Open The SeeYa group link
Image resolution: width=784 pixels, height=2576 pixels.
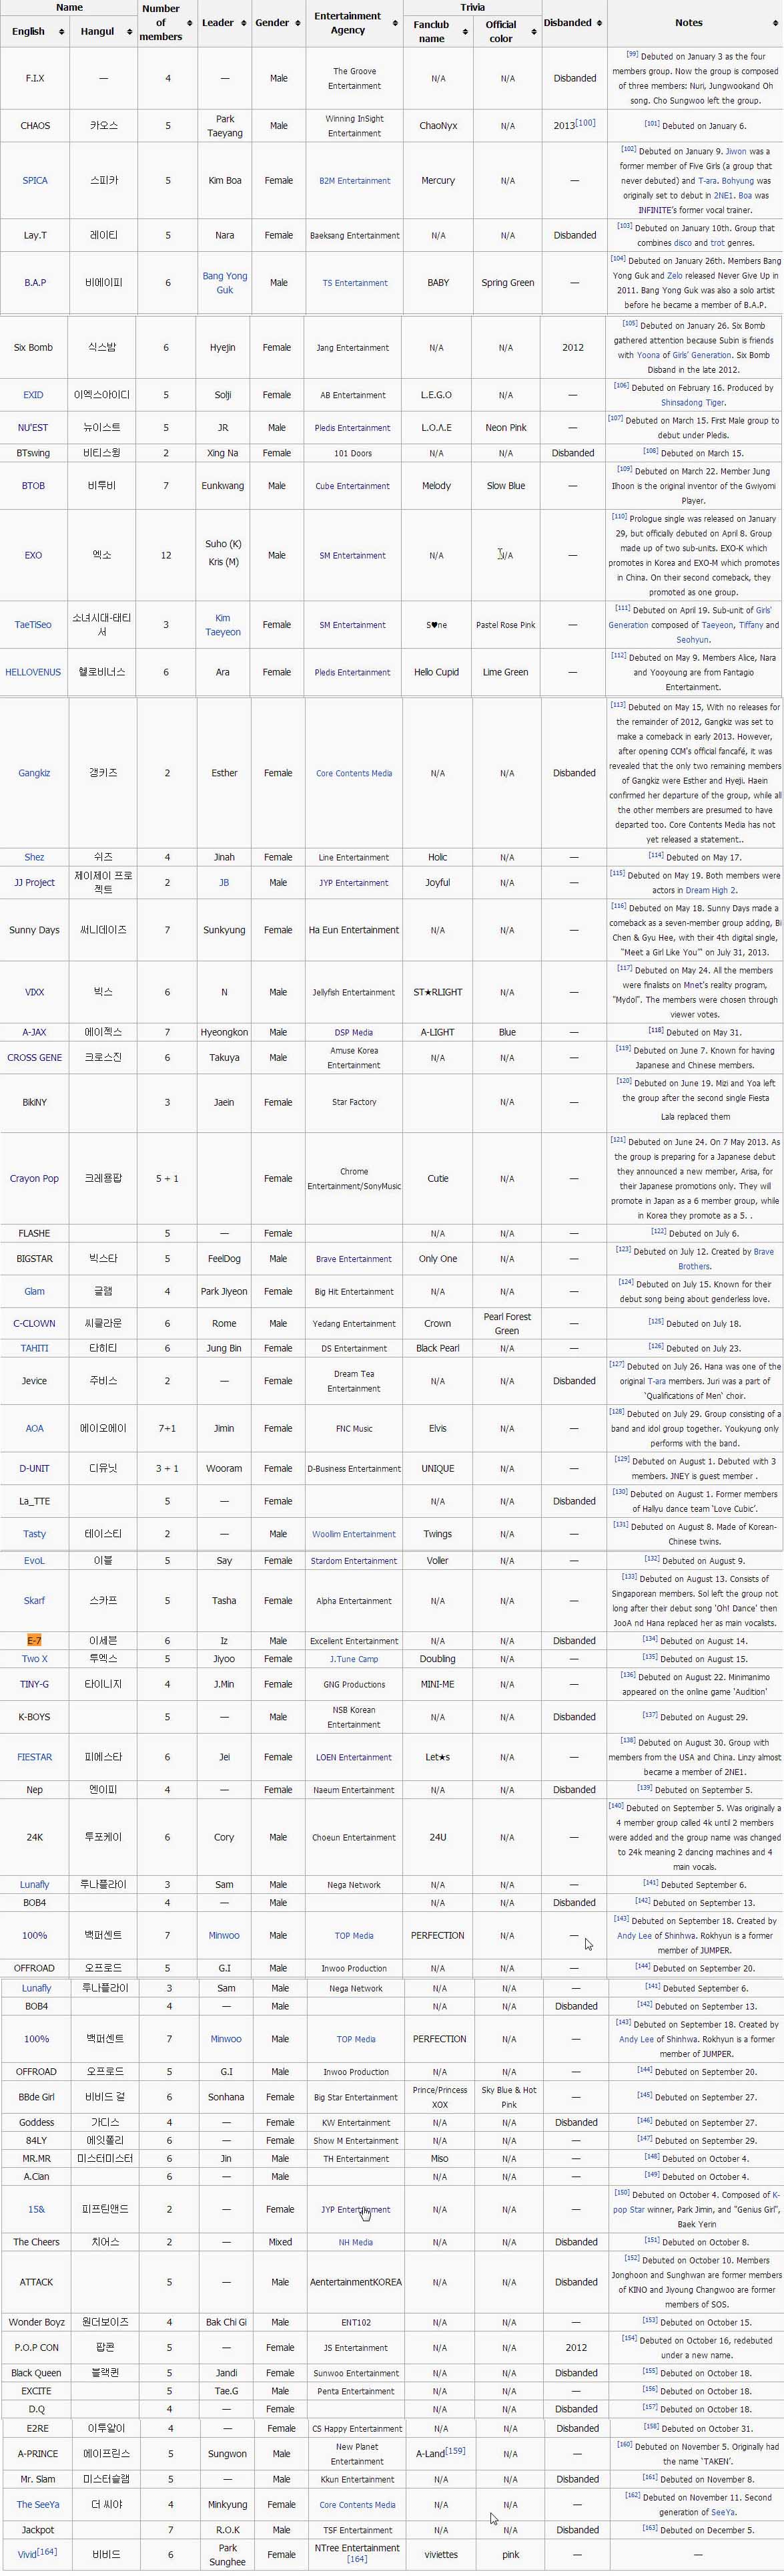click(x=38, y=2505)
